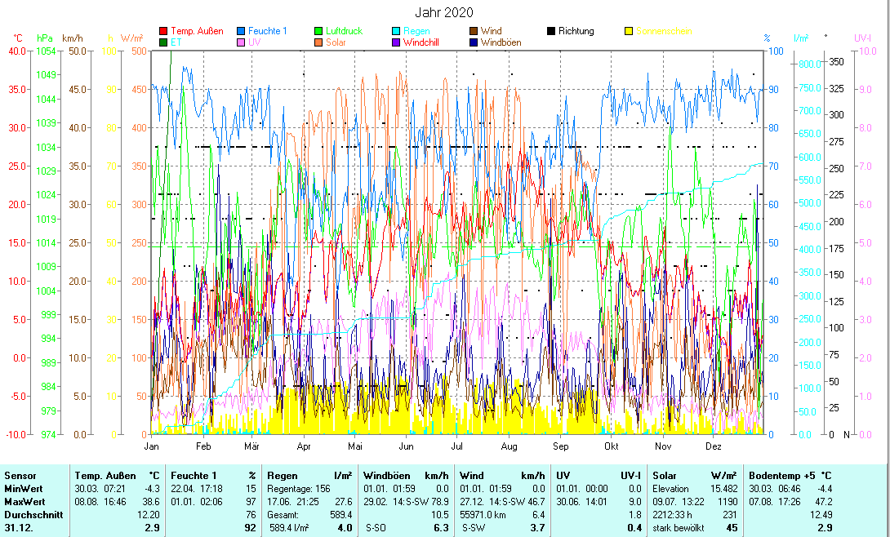Screen dimensions: 890x537
Task: Click the 'Temp. Außen' legend label
Action: coord(197,31)
